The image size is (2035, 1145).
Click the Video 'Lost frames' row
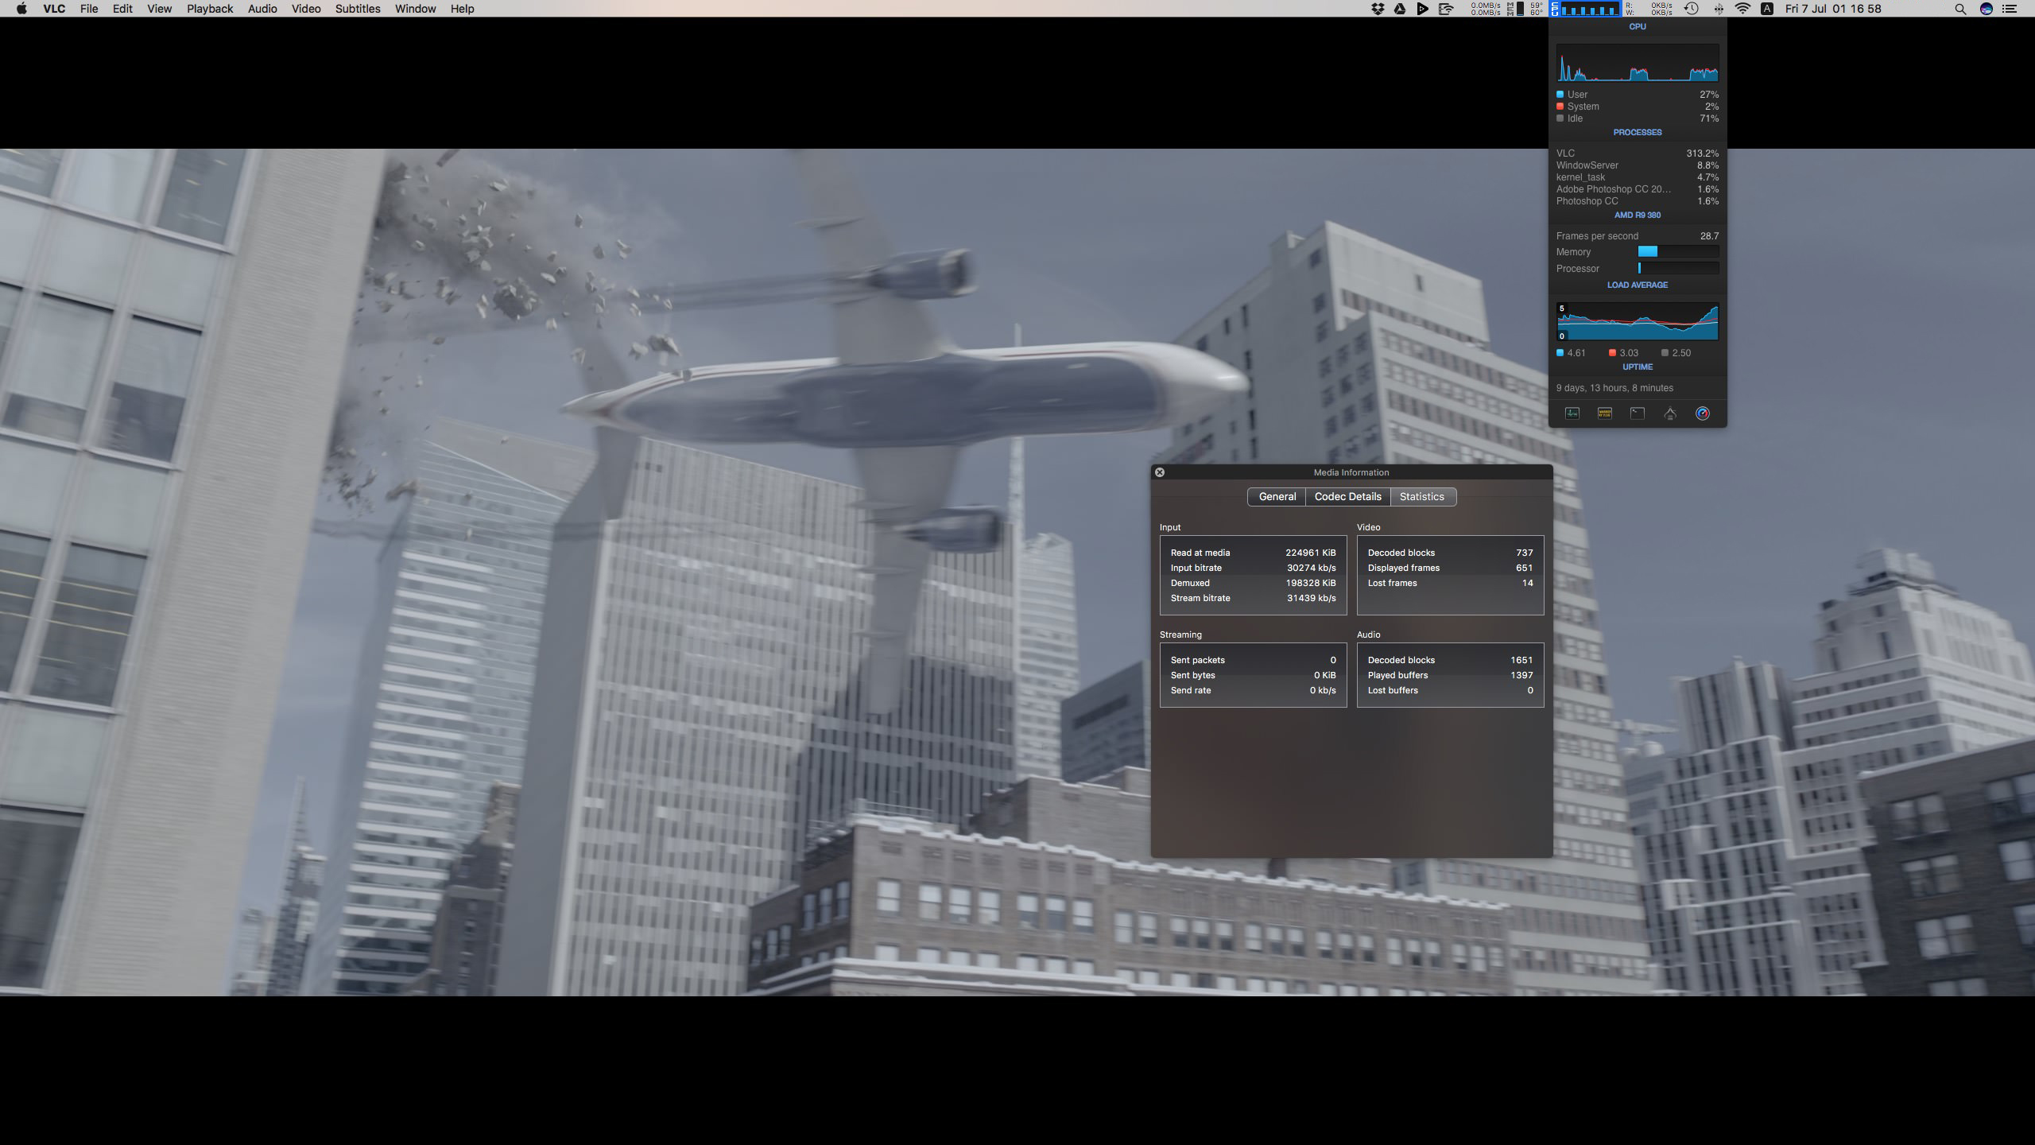[1451, 583]
